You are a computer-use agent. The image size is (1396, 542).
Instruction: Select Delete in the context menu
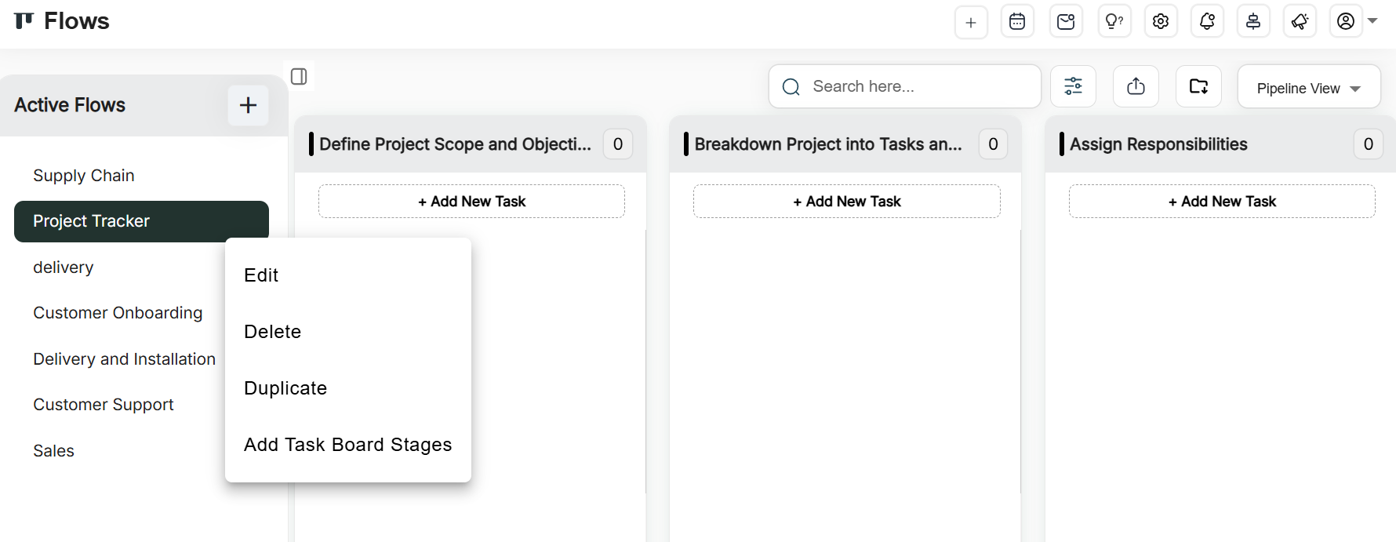272,332
